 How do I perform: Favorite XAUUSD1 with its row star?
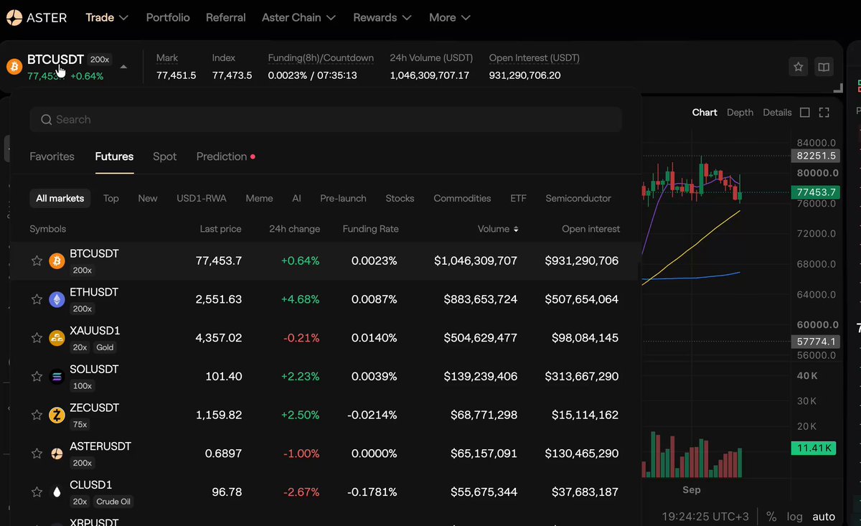[37, 338]
